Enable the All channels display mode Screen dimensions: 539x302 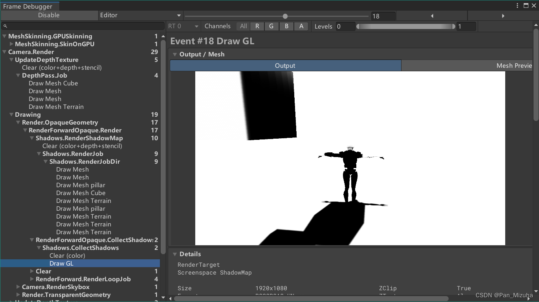click(x=243, y=26)
